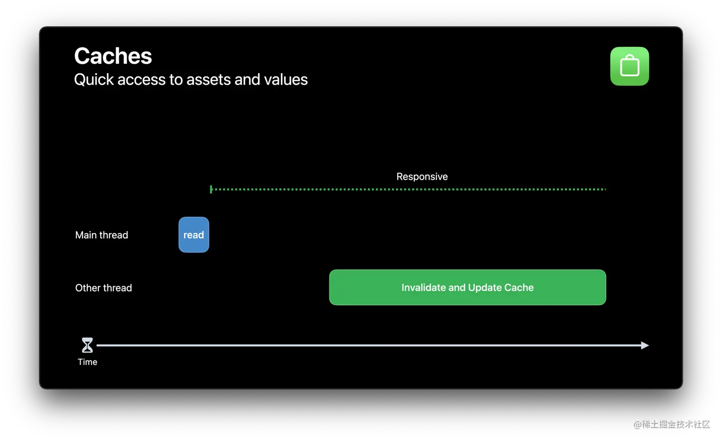
Task: Select the Other thread row label
Action: [104, 288]
